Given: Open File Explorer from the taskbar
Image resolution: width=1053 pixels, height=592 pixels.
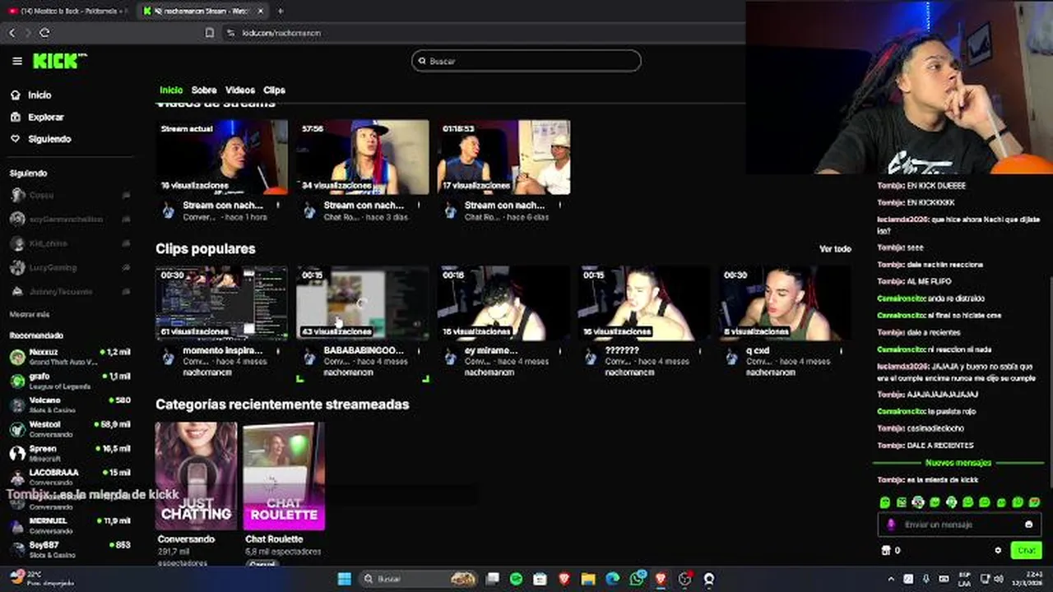Looking at the screenshot, I should pos(588,579).
